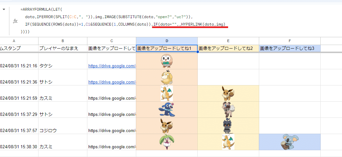Screen dimensions: 342x157
Task: Click fill handle dot on cell D1
Action: click(198, 52)
